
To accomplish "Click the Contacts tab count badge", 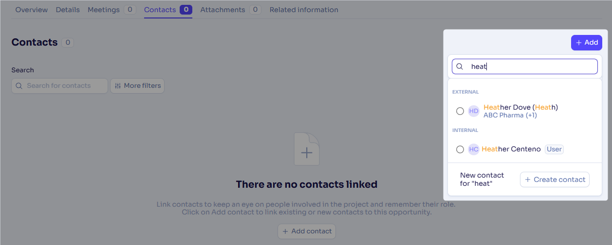I will 186,10.
